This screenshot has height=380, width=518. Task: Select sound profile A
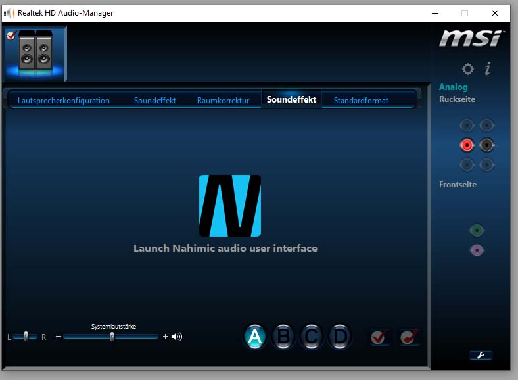(x=254, y=337)
